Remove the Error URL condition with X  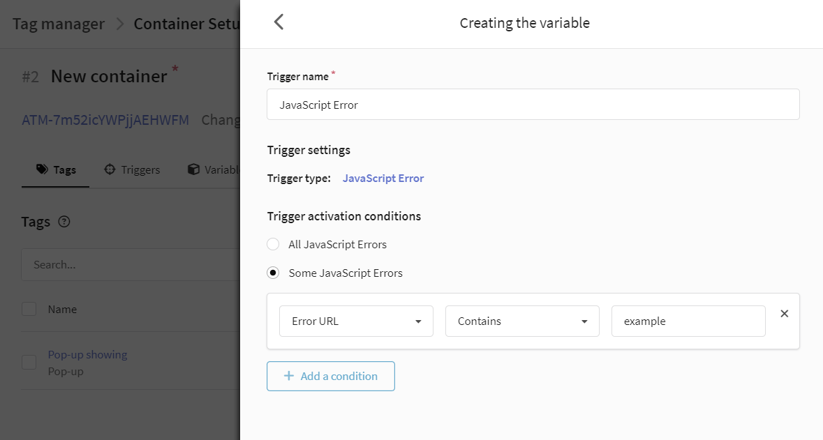784,314
